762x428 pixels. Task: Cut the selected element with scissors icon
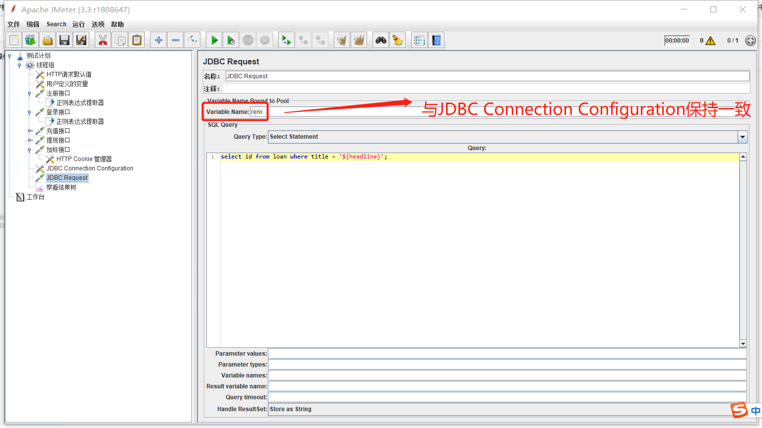click(103, 40)
